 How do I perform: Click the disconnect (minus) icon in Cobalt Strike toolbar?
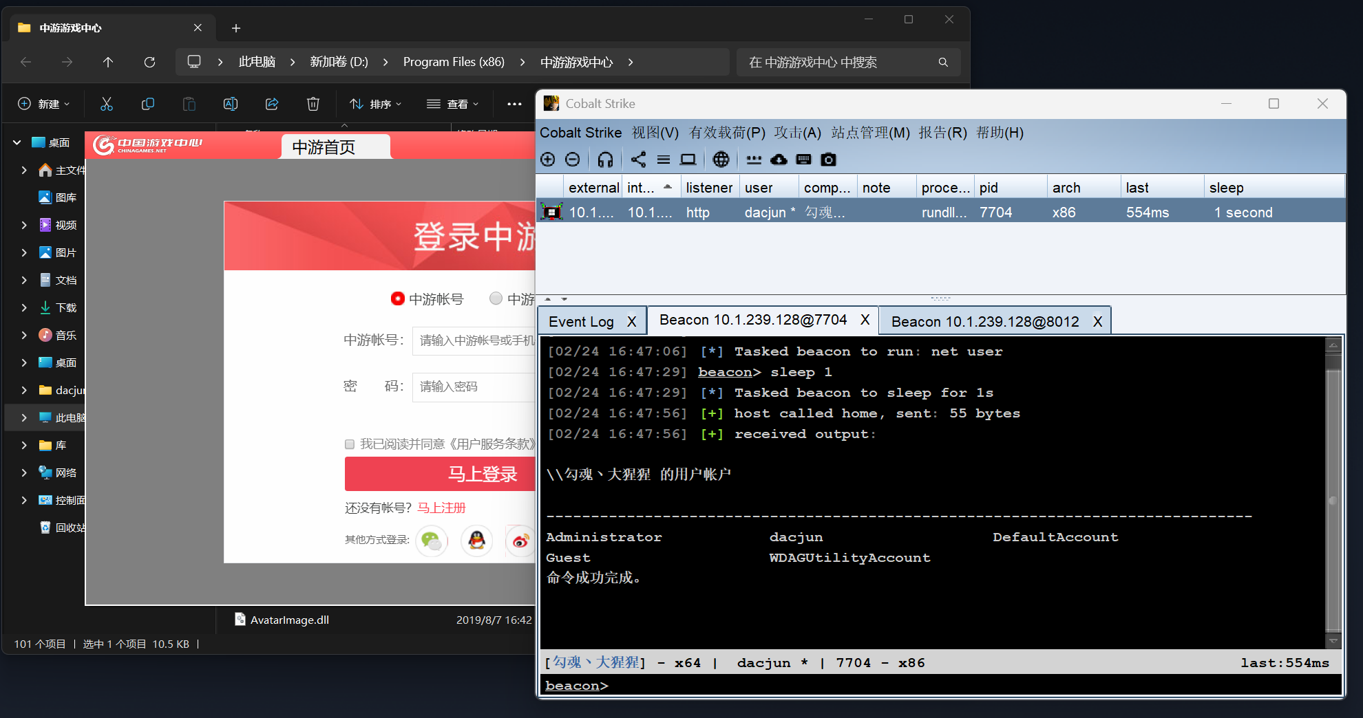coord(572,160)
